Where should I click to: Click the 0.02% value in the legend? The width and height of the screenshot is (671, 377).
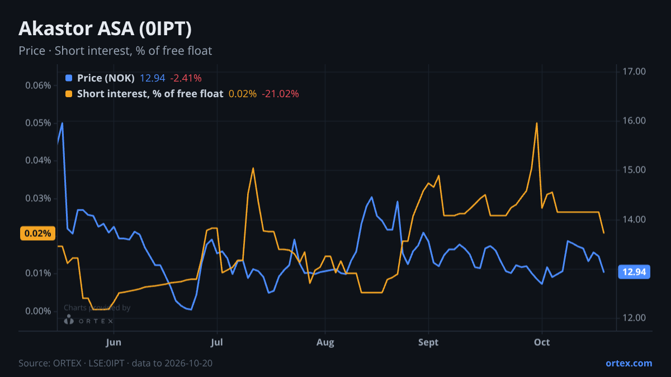click(243, 94)
